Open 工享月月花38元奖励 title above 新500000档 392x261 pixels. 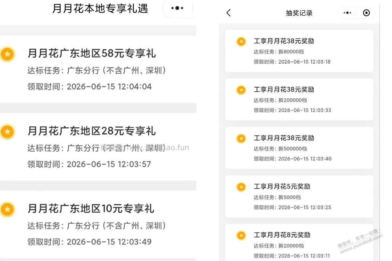(x=284, y=138)
